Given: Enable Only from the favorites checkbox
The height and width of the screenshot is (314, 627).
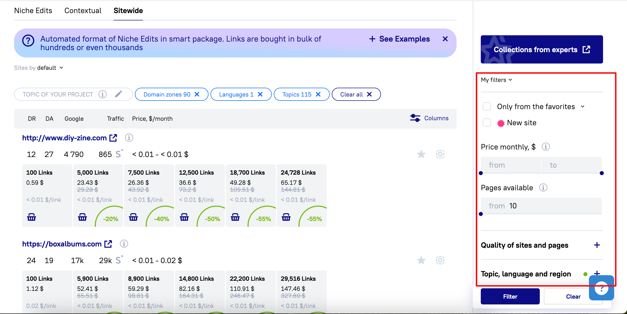Looking at the screenshot, I should (x=487, y=106).
